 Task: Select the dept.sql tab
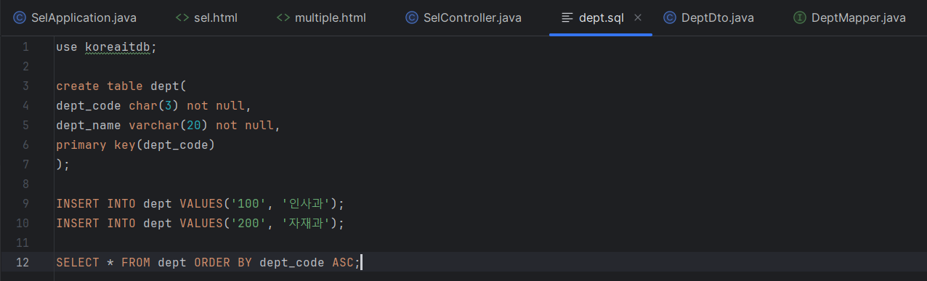601,17
